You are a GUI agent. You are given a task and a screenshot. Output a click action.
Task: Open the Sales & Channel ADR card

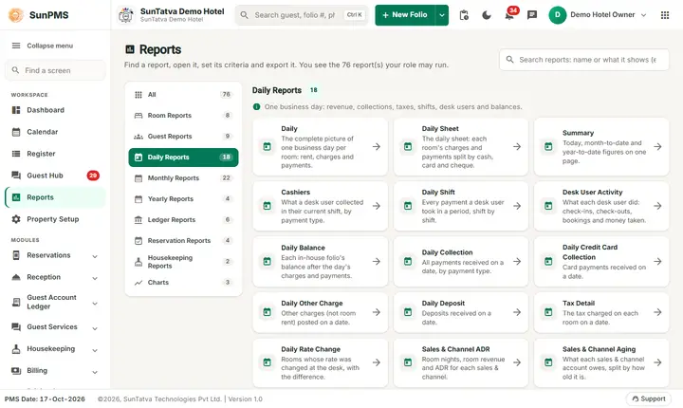pyautogui.click(x=461, y=362)
